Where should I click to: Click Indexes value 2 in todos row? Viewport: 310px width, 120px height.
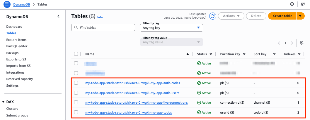click(298, 112)
